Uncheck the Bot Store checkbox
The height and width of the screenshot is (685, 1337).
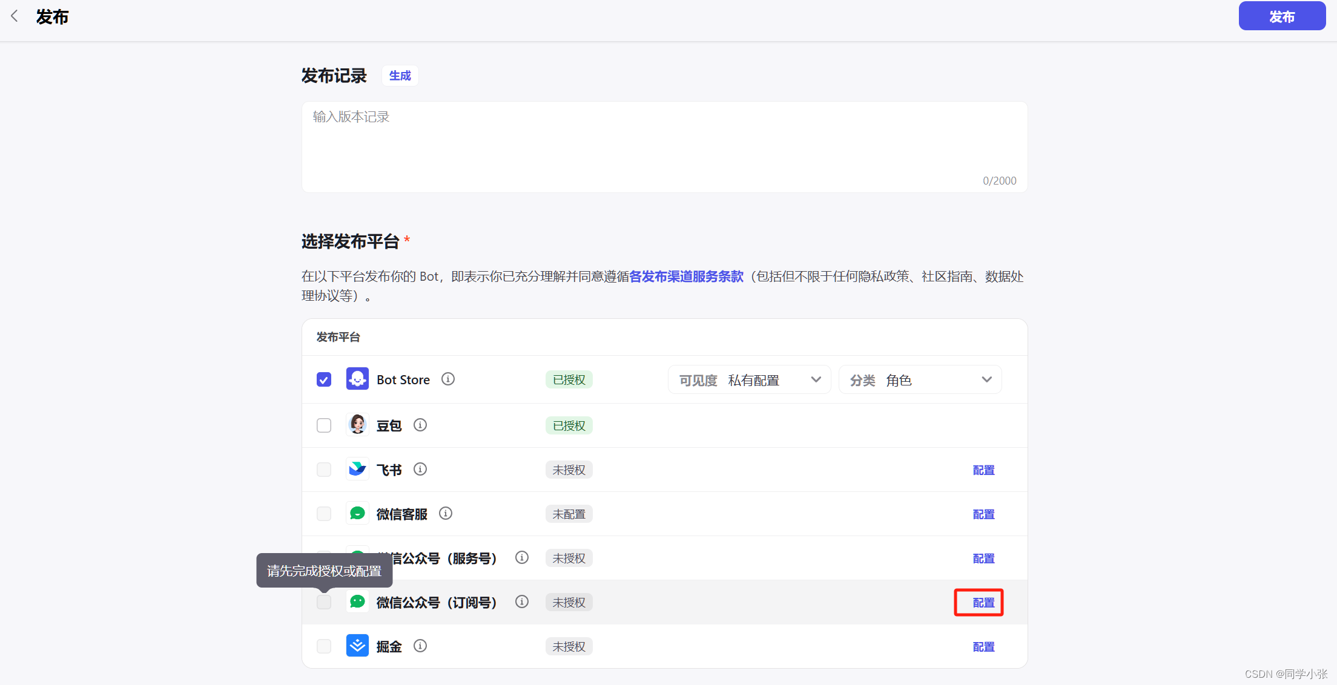point(324,379)
